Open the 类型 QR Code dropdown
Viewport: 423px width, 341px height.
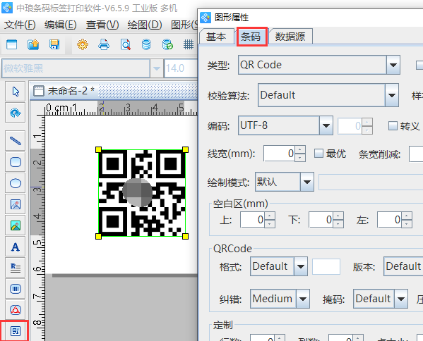pos(393,65)
